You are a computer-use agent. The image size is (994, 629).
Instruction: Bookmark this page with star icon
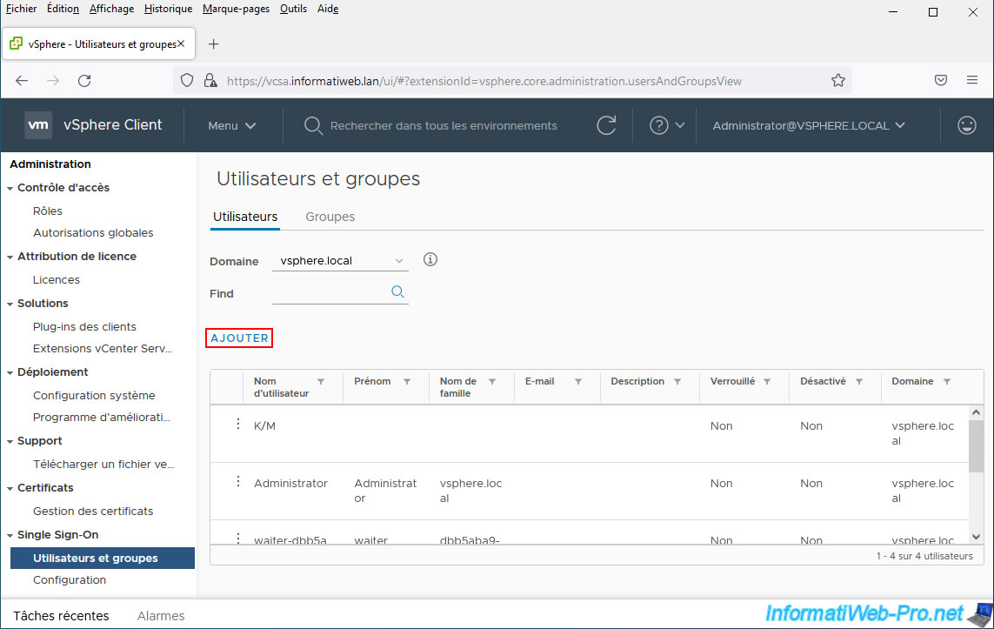click(x=837, y=80)
